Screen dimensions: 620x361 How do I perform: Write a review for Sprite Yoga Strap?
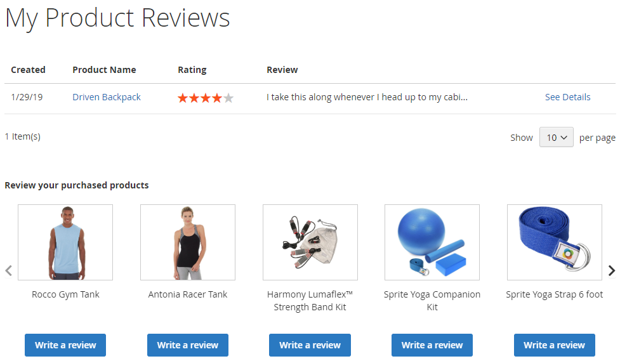pos(555,345)
